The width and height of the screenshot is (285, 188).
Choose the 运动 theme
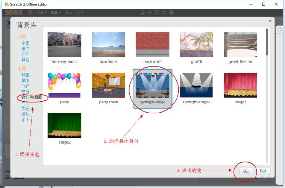pos(26,114)
